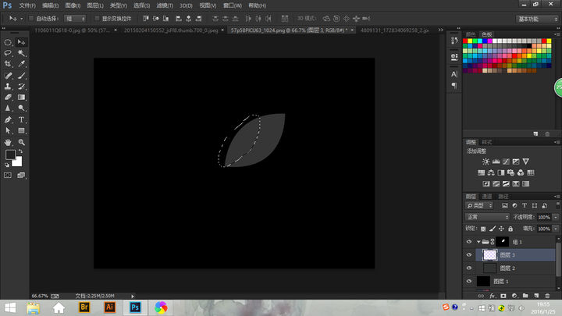The height and width of the screenshot is (316, 562).
Task: Select the Clone Stamp tool
Action: [8, 87]
